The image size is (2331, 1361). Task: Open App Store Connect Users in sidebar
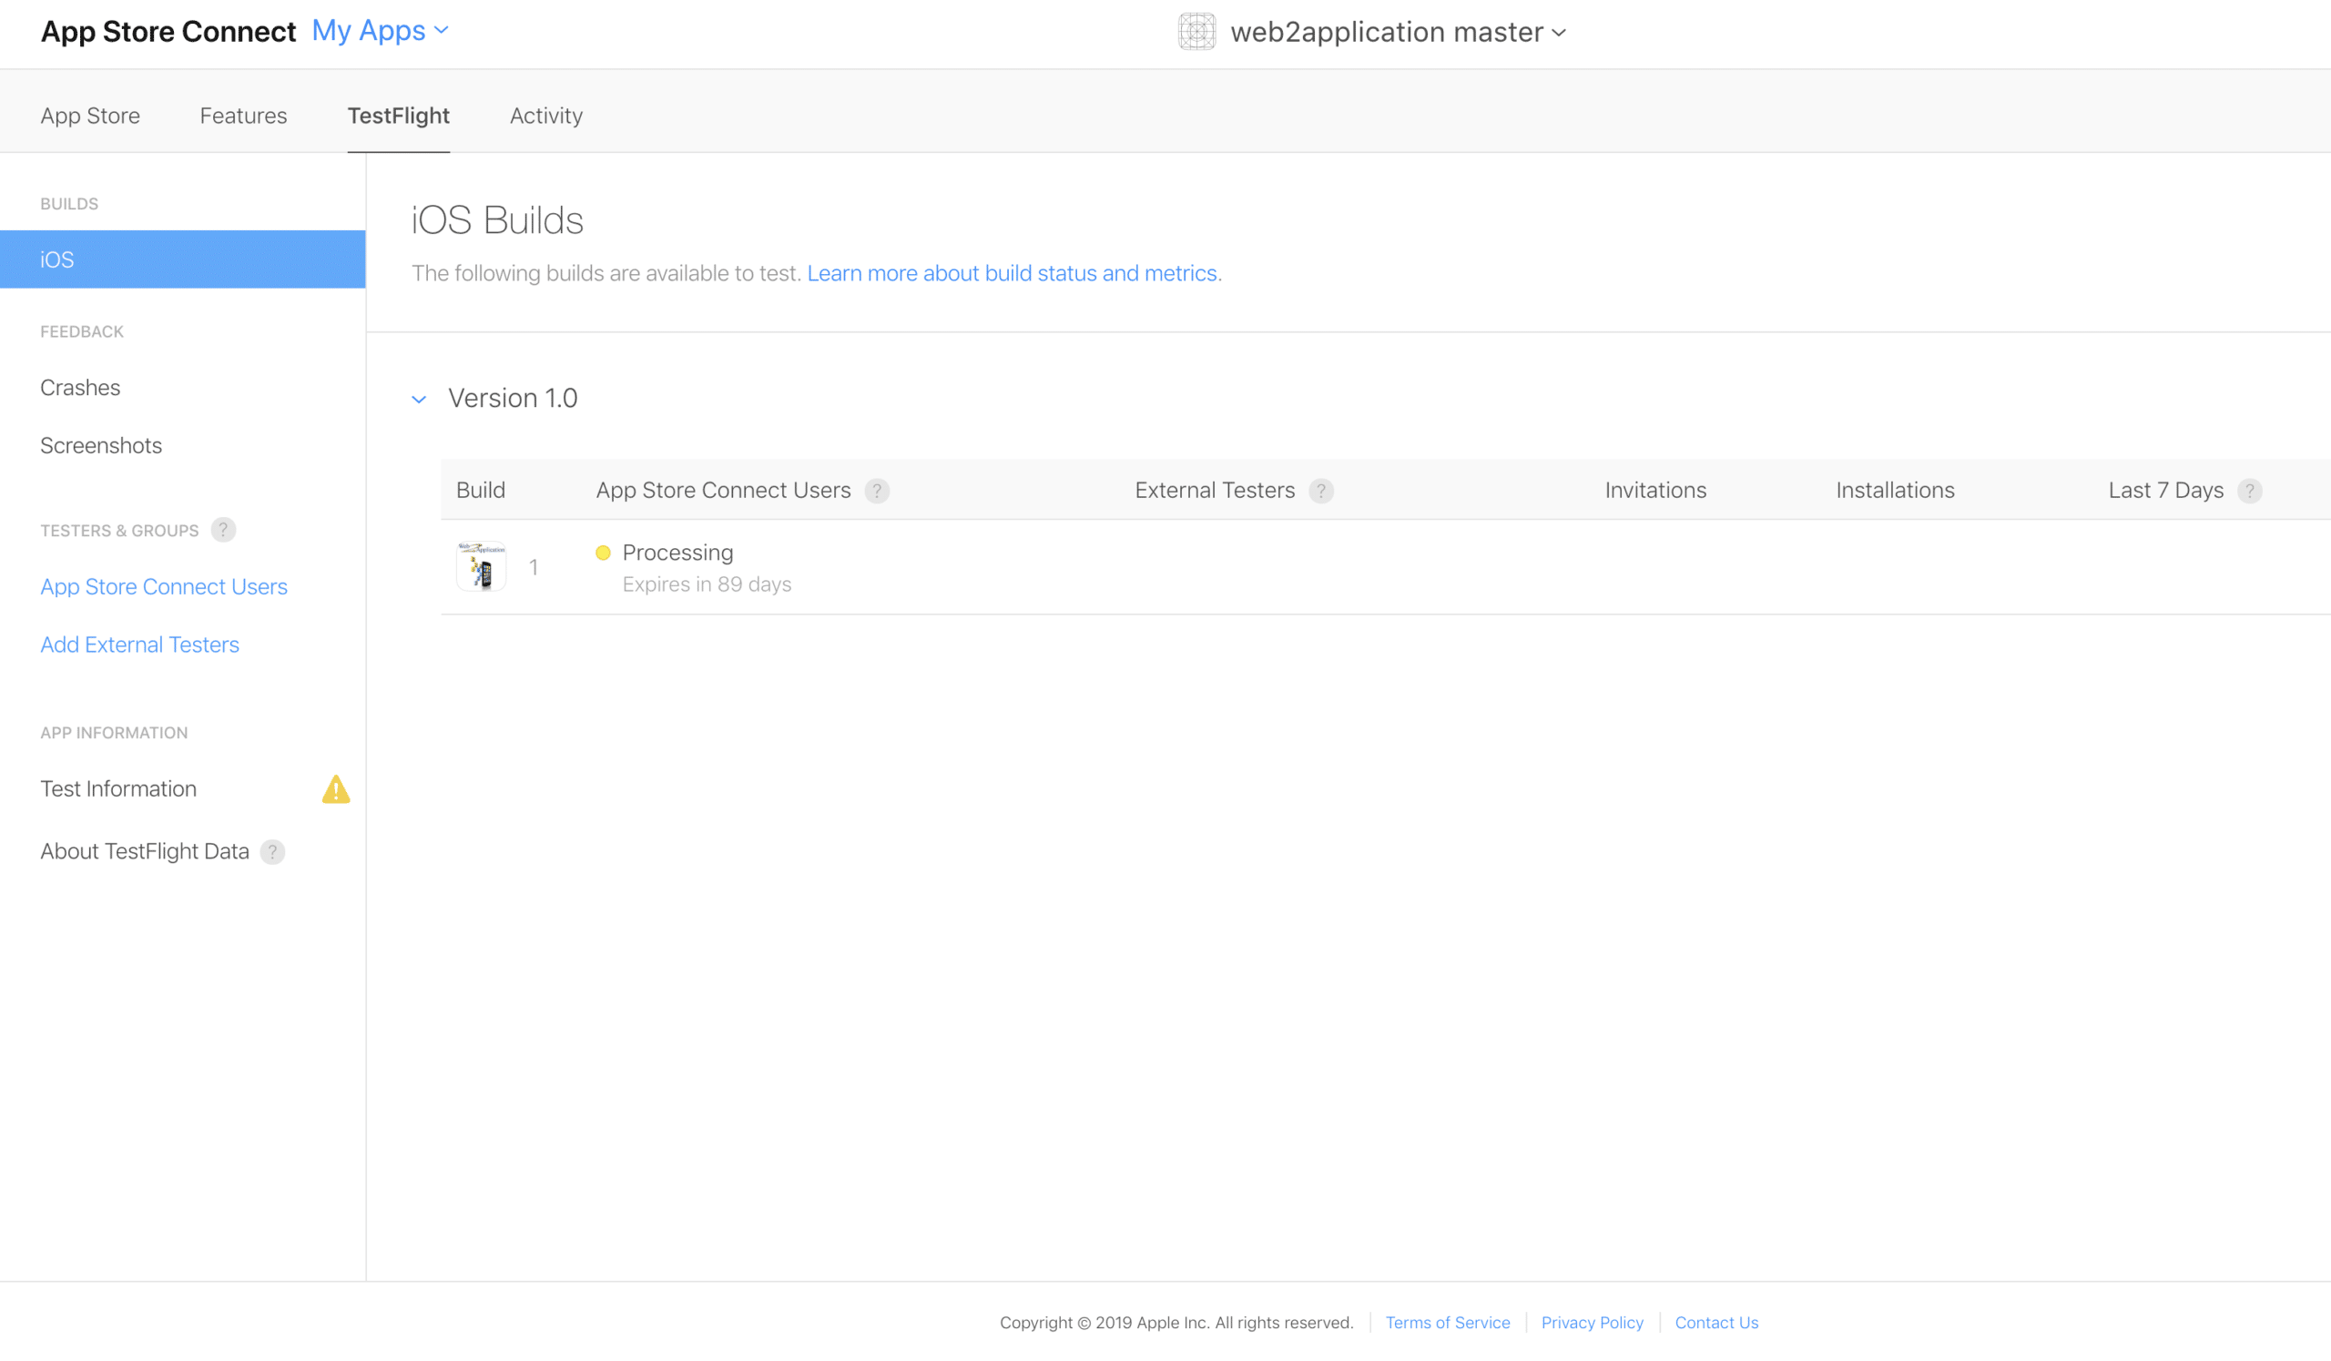click(164, 586)
